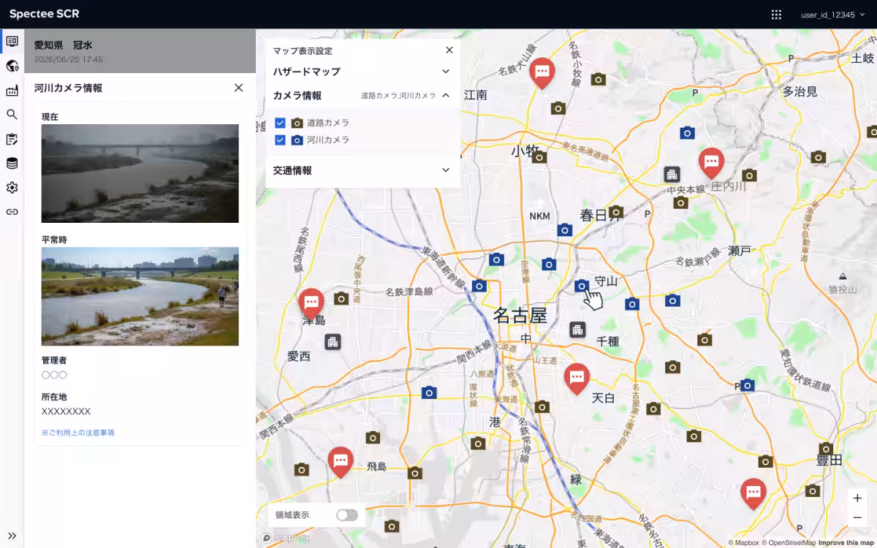877x548 pixels.
Task: Expand the ハザードマップ section
Action: [362, 72]
